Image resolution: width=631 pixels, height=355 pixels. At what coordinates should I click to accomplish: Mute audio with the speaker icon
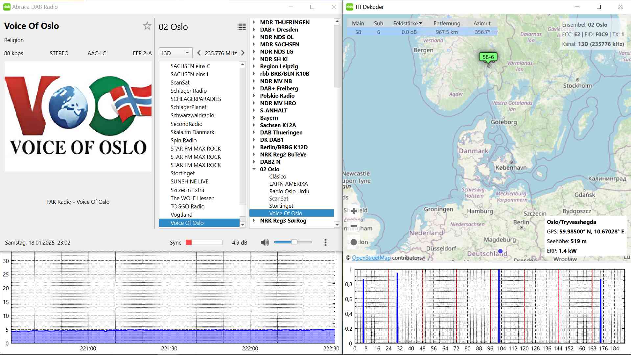[x=265, y=243]
